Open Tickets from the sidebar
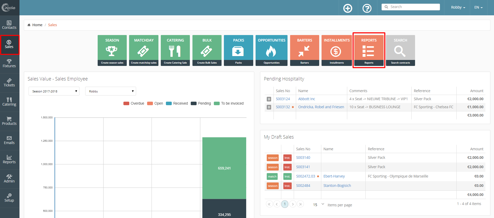 pos(9,83)
